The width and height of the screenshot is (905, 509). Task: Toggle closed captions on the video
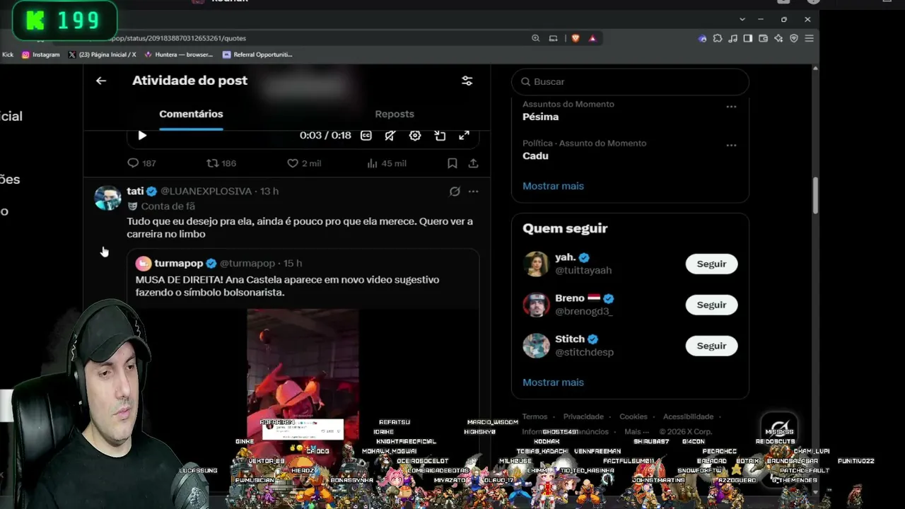[366, 135]
